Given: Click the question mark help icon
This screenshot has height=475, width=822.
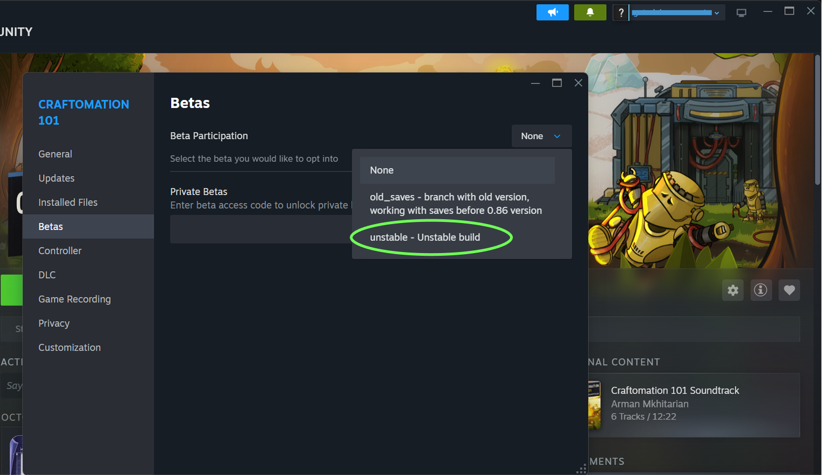Looking at the screenshot, I should (x=621, y=12).
